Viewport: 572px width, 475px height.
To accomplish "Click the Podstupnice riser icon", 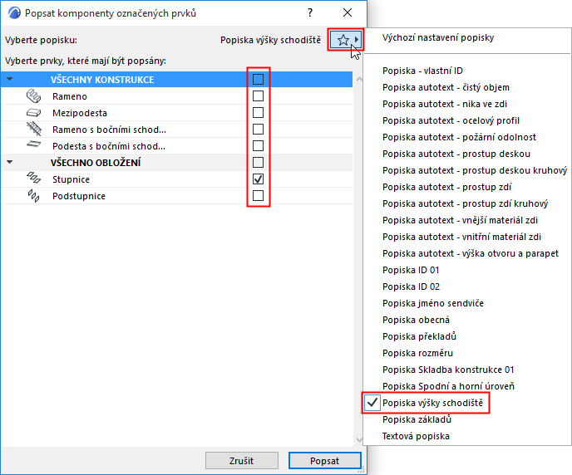I will point(34,196).
